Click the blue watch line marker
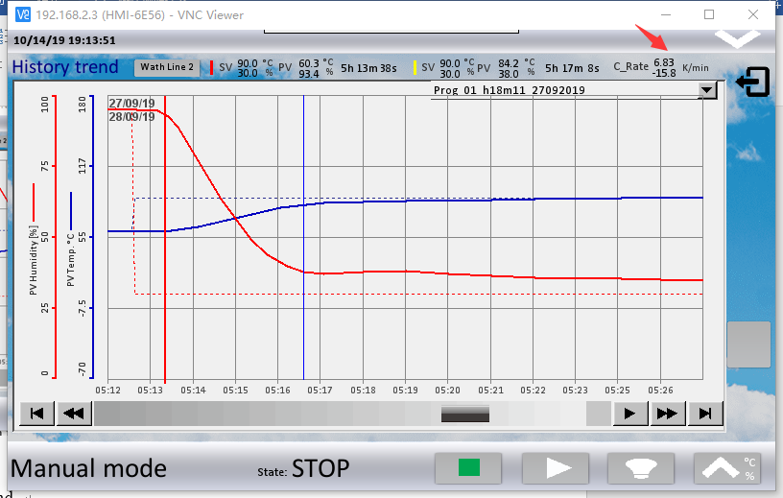This screenshot has width=783, height=498. (303, 240)
